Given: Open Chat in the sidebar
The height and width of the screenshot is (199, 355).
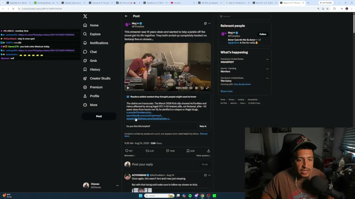Looking at the screenshot, I should [x=90, y=52].
